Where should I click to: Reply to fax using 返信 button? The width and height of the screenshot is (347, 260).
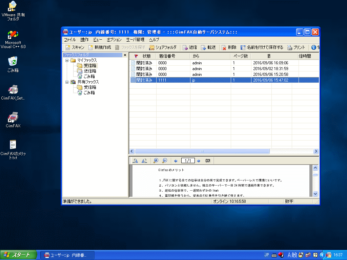coord(190,47)
